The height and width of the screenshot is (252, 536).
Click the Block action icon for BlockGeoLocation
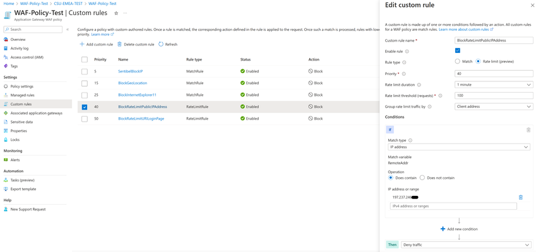click(311, 83)
